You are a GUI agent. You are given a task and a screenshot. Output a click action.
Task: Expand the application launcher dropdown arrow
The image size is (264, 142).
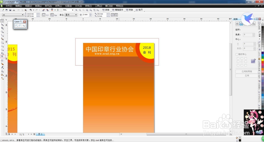pos(55,10)
